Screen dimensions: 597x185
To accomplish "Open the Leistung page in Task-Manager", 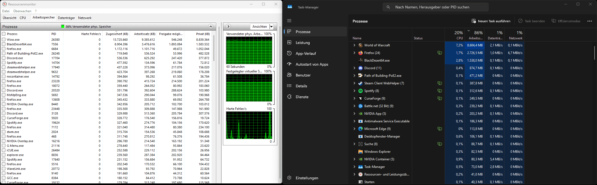I will [x=316, y=43].
